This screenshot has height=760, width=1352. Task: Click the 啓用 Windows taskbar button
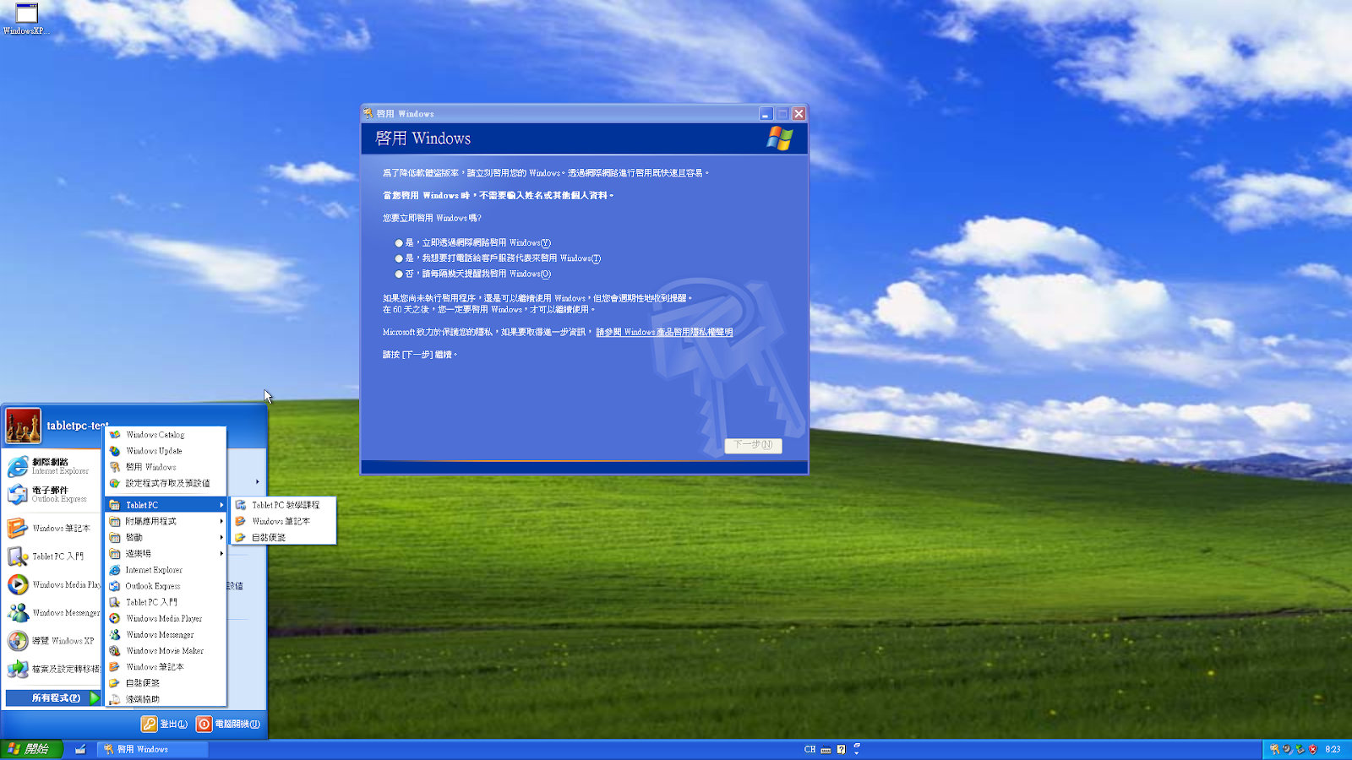(x=153, y=749)
